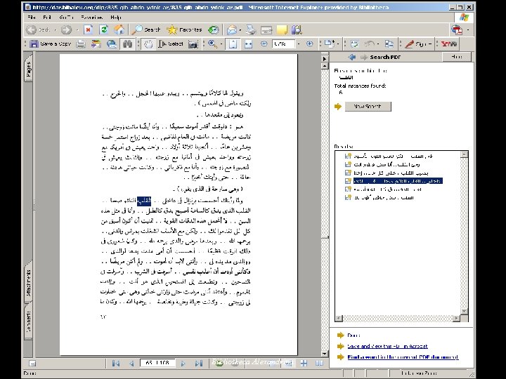Click the binoculars Search icon
The width and height of the screenshot is (506, 379).
pos(127,44)
